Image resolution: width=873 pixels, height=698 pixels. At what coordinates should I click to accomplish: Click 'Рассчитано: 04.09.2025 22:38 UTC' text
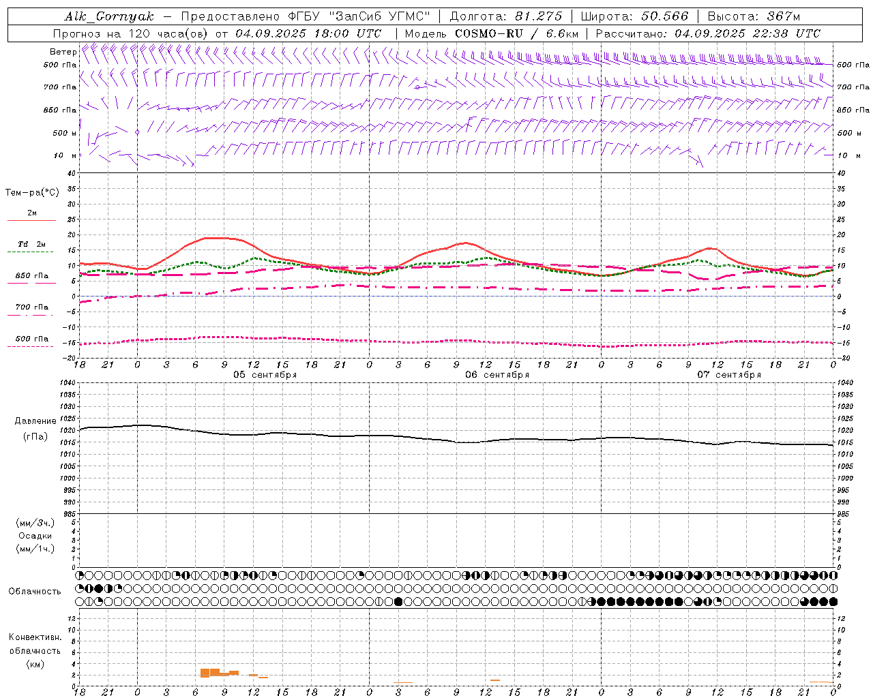pyautogui.click(x=708, y=33)
